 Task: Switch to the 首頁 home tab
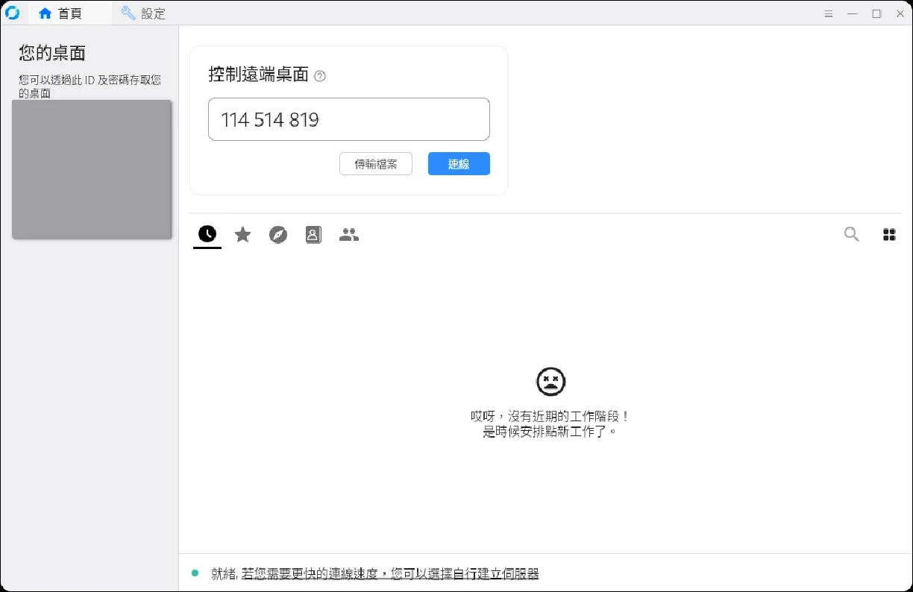click(61, 13)
